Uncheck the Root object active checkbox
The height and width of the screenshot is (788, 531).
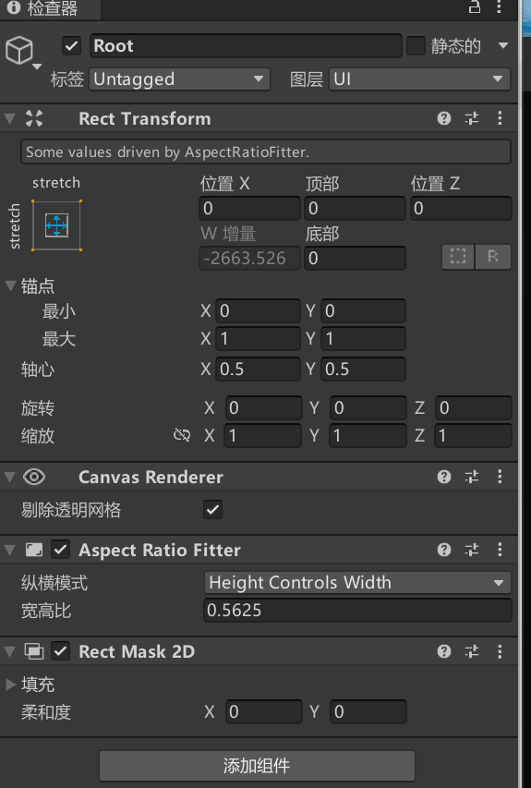[72, 46]
